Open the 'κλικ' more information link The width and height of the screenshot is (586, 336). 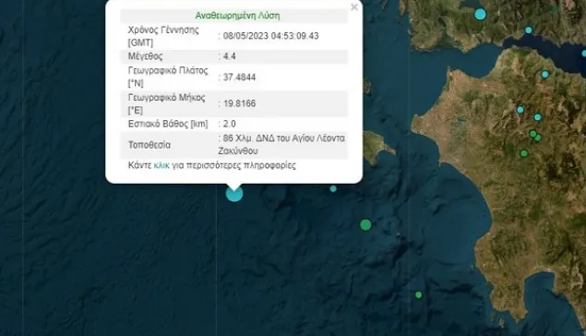click(x=161, y=165)
